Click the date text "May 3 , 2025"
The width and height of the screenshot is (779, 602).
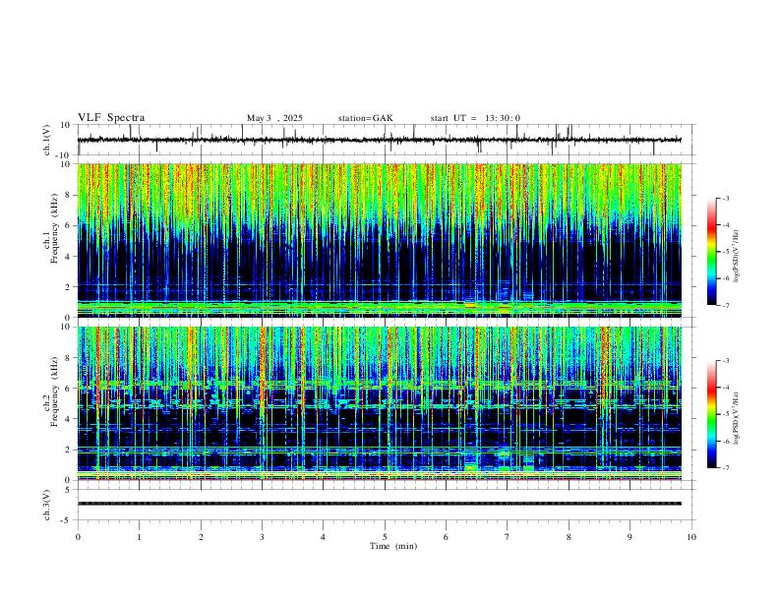point(274,118)
